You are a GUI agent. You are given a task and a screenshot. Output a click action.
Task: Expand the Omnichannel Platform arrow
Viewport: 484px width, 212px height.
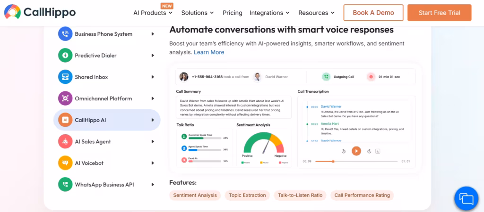153,98
